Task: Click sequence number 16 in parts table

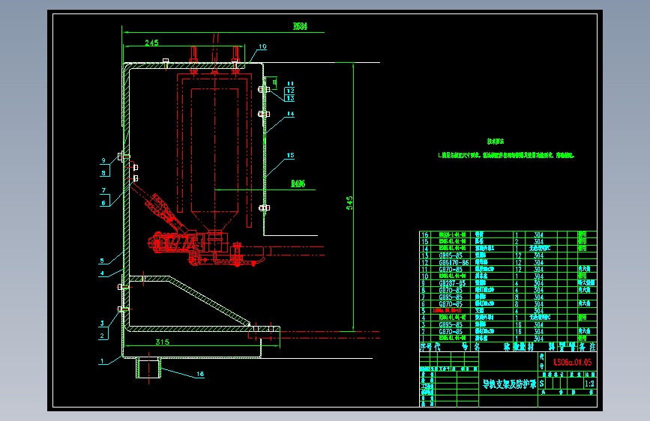Action: pos(424,235)
